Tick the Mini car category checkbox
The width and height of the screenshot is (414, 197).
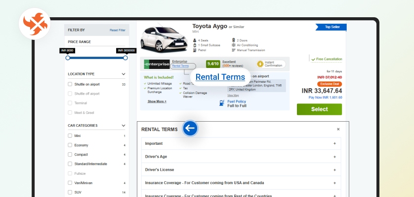(70, 135)
